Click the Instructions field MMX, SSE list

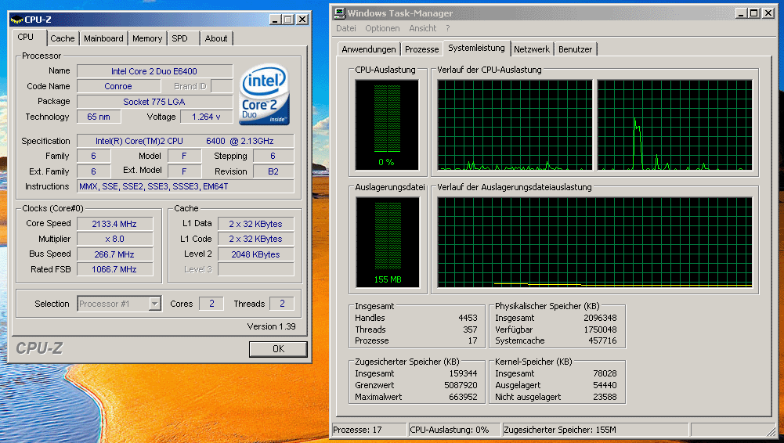185,187
